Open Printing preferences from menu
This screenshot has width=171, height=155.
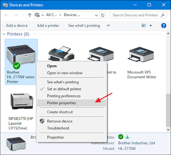point(71,96)
